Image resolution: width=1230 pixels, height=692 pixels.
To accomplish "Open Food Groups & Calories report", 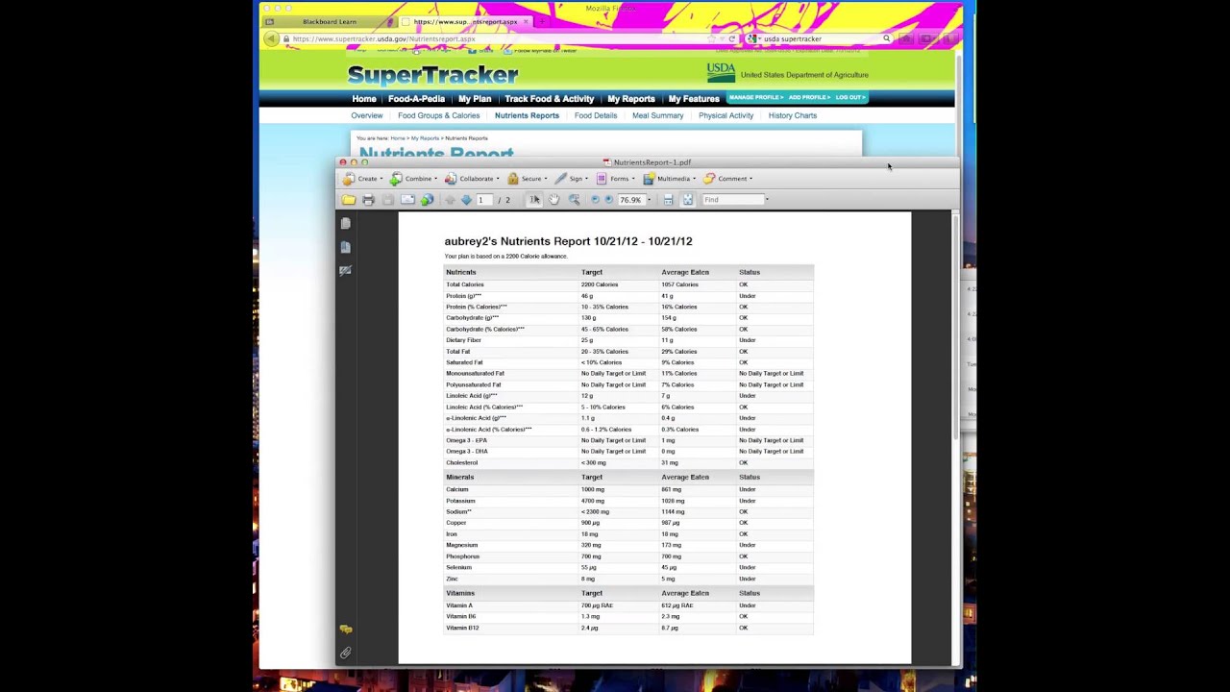I will [438, 115].
